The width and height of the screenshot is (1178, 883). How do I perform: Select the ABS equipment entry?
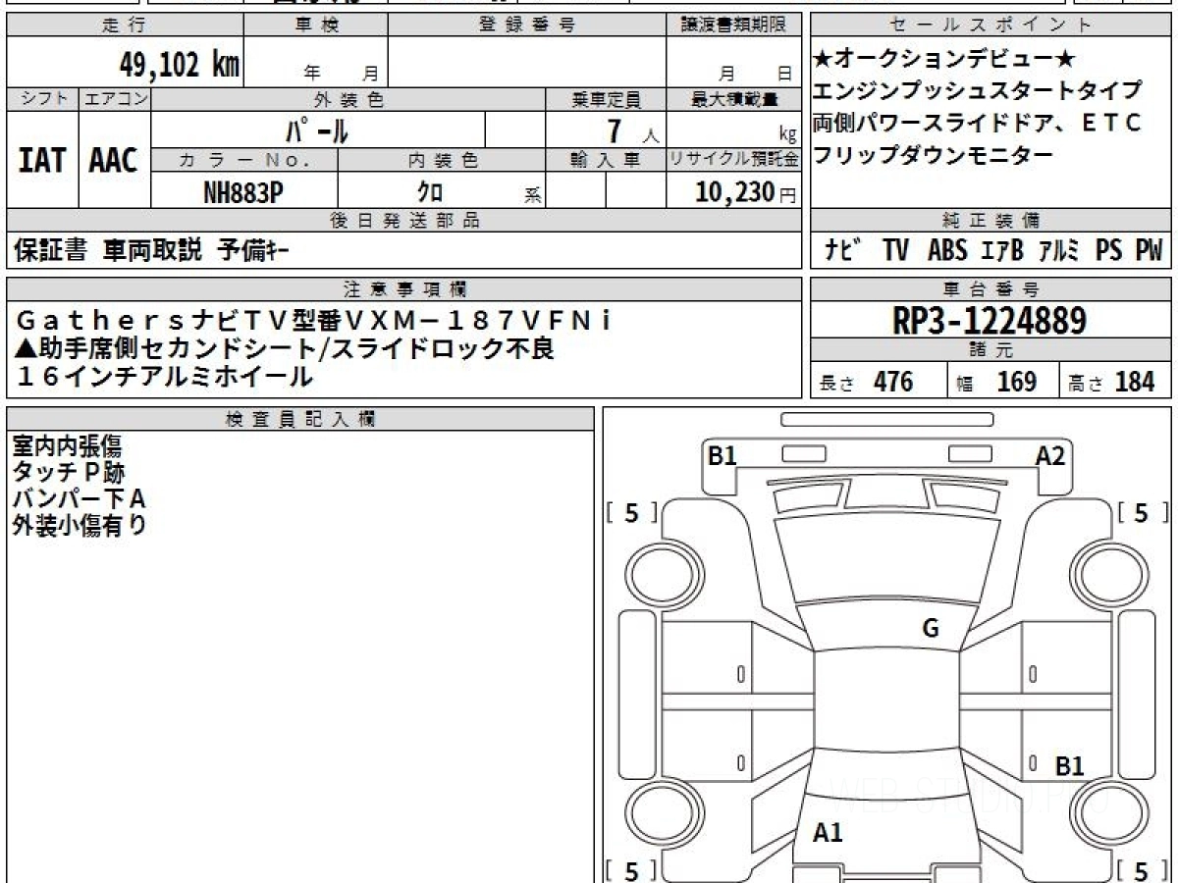[x=947, y=251]
